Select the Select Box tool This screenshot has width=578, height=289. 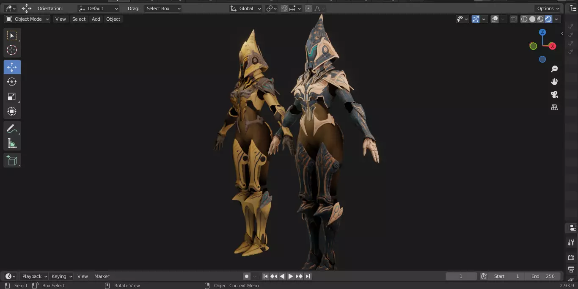pos(12,36)
